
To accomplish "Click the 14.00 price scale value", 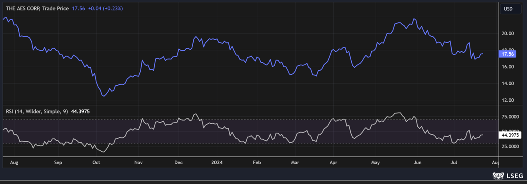I will (508, 84).
